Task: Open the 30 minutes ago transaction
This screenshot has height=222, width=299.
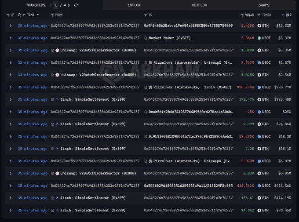Action: [x=33, y=25]
